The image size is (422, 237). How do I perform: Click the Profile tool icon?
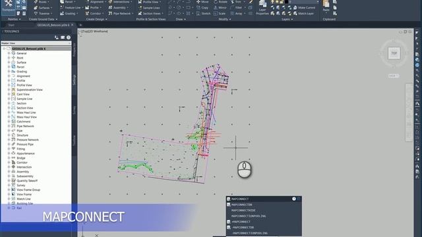tap(87, 8)
